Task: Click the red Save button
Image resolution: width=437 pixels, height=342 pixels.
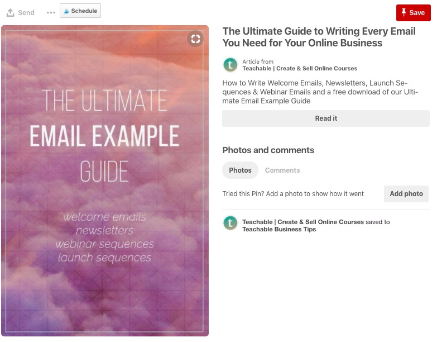Action: coord(414,12)
